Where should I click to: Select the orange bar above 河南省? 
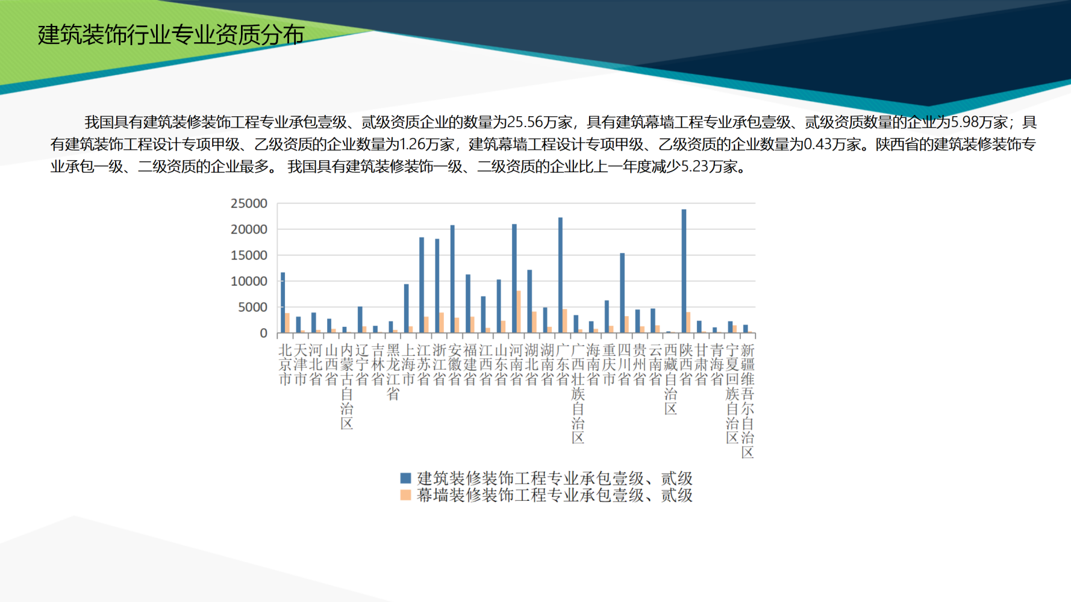tap(519, 312)
